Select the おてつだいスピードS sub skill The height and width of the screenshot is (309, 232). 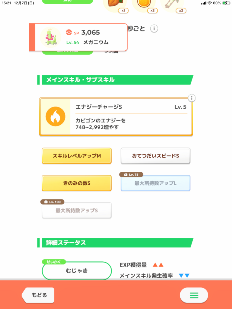coord(156,156)
